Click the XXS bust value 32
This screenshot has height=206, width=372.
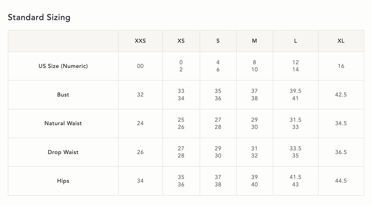[x=140, y=95]
